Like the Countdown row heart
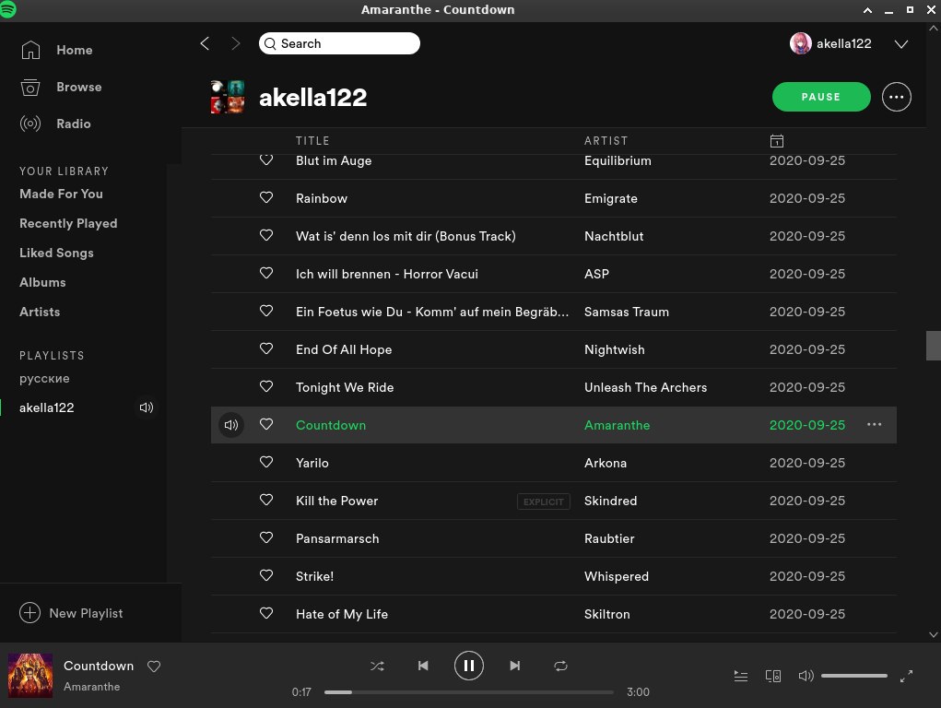The height and width of the screenshot is (708, 941). coord(266,425)
